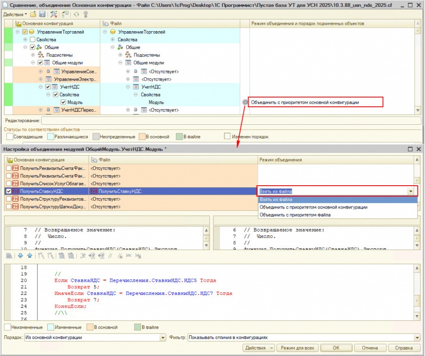Open the Порядок dropdown list
Image resolution: width=425 pixels, height=356 pixels.
[163, 338]
